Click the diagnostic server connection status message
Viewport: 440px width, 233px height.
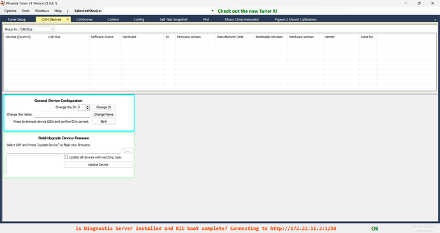tap(206, 229)
